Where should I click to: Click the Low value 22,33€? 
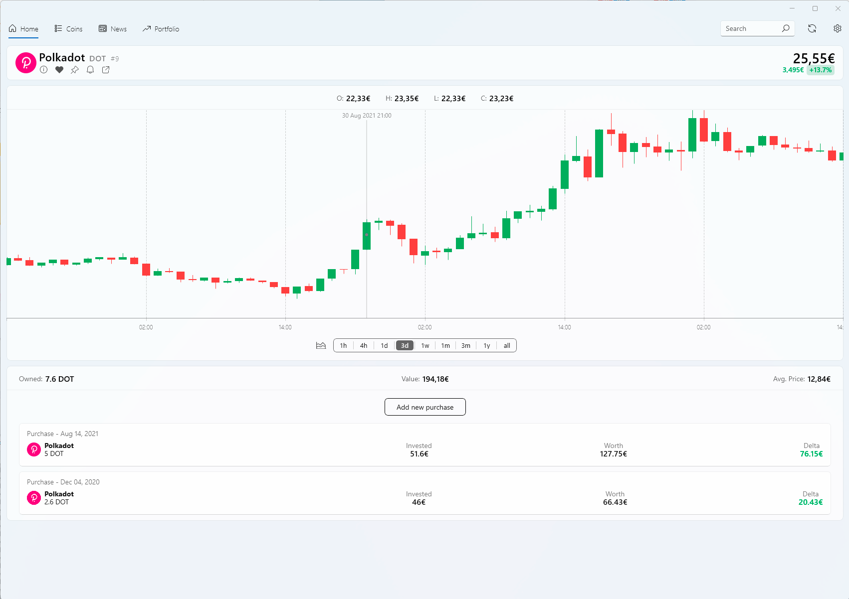453,99
